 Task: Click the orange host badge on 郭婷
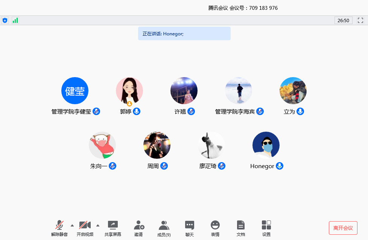(129, 103)
